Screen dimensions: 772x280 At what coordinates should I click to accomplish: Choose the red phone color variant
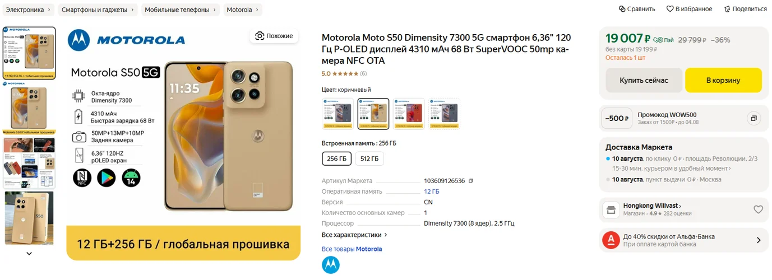tap(409, 114)
